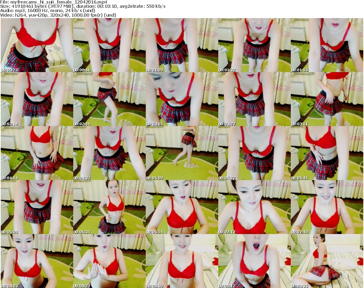The width and height of the screenshot is (364, 288).
Task: Open the frame at 00:08:27
Action: 109,261
